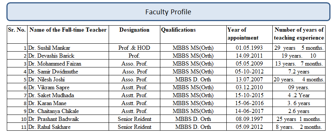Select the Dr. Vikram Sapre cell
Screen dimensions: 335x136
click(68, 87)
